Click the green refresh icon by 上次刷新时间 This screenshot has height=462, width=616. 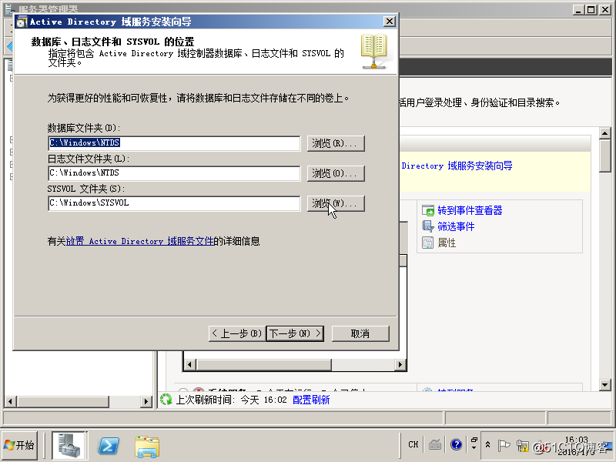(166, 400)
